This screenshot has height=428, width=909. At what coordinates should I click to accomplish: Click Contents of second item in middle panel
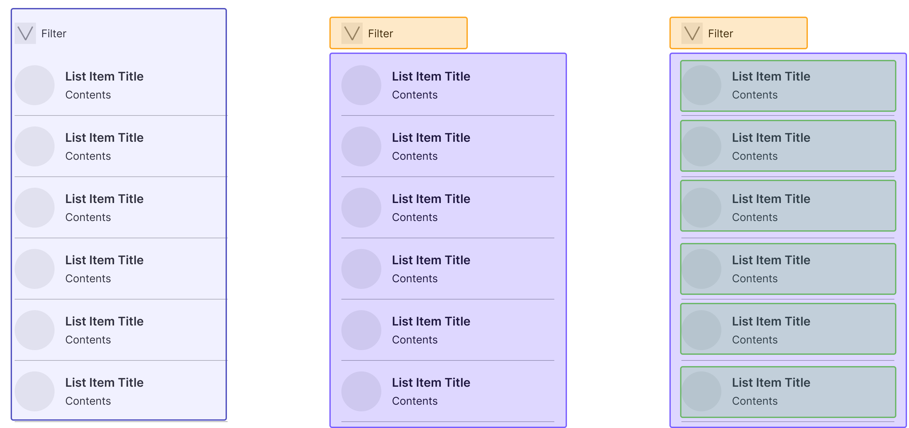pos(415,156)
